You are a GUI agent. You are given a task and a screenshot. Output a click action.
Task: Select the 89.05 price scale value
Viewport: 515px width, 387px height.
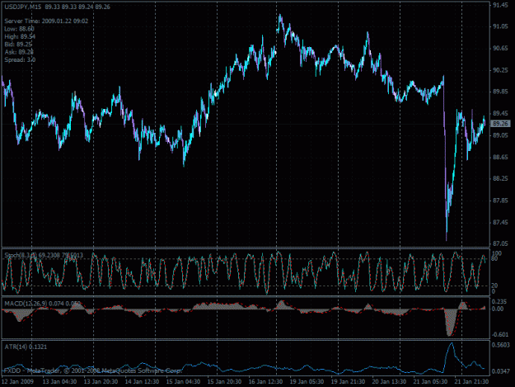(500, 135)
